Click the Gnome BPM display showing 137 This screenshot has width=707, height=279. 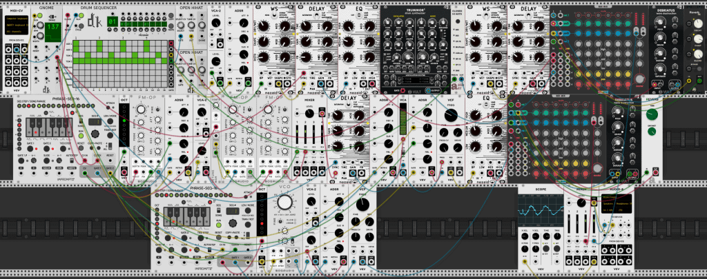point(52,28)
